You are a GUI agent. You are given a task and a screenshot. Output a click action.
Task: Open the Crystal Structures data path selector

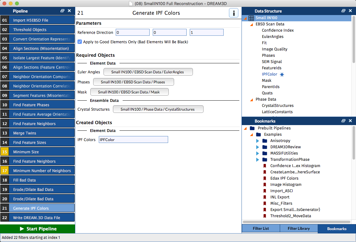[158, 109]
